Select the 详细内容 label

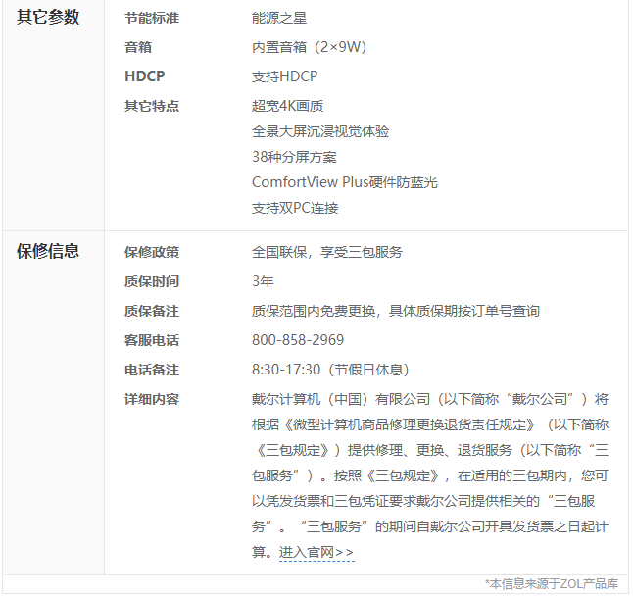click(x=152, y=399)
